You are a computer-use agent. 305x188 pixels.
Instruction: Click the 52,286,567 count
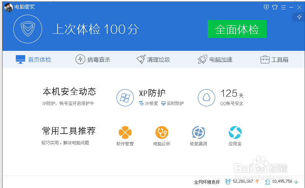coord(243,182)
